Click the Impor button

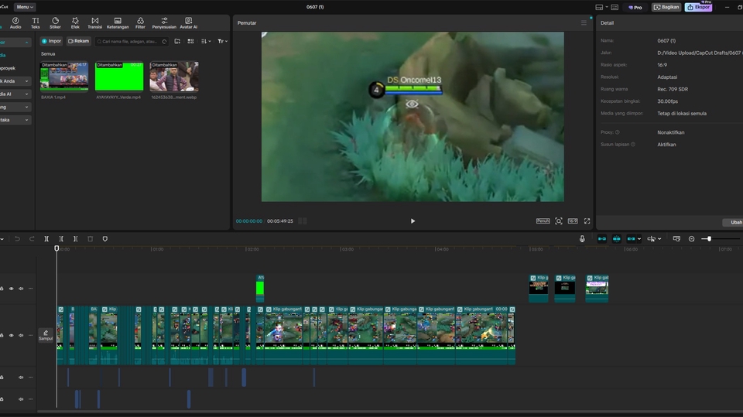click(52, 41)
